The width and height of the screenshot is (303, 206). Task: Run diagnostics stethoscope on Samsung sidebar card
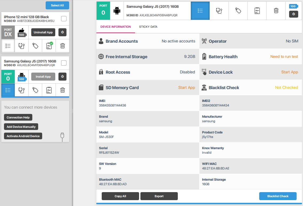21,90
